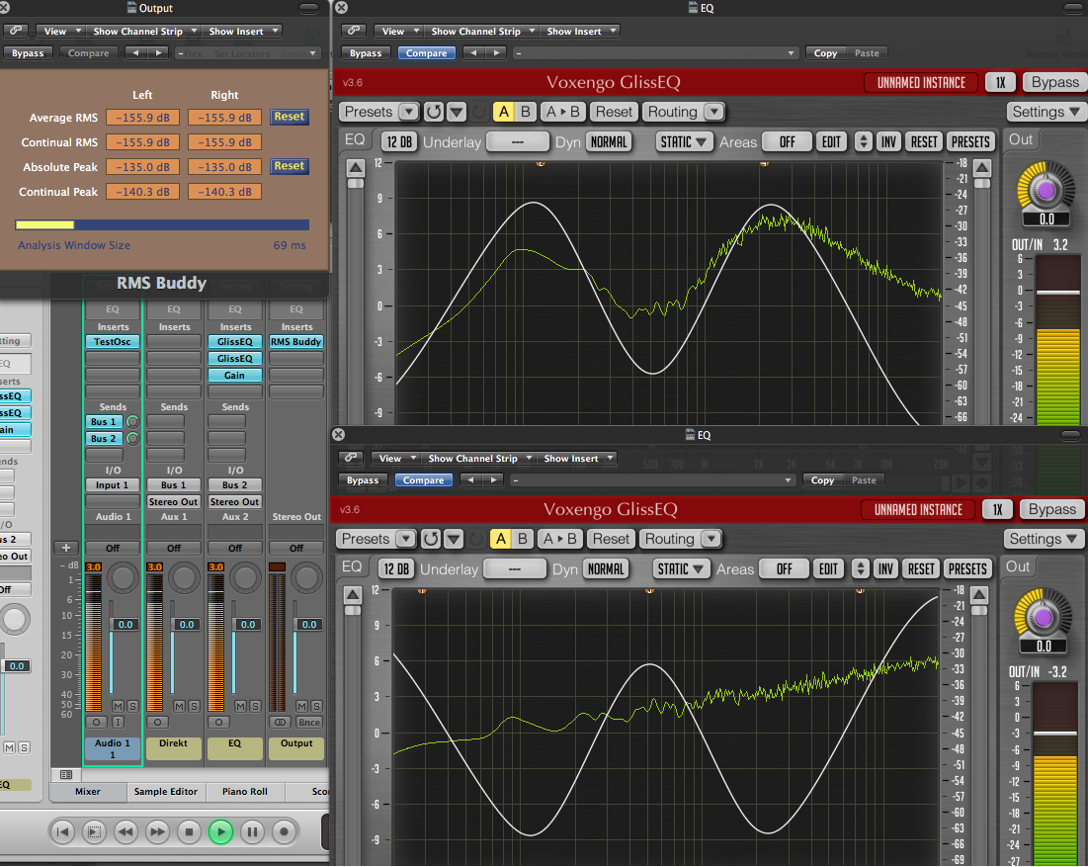Select previous setting arrow in top EQ window

point(473,52)
